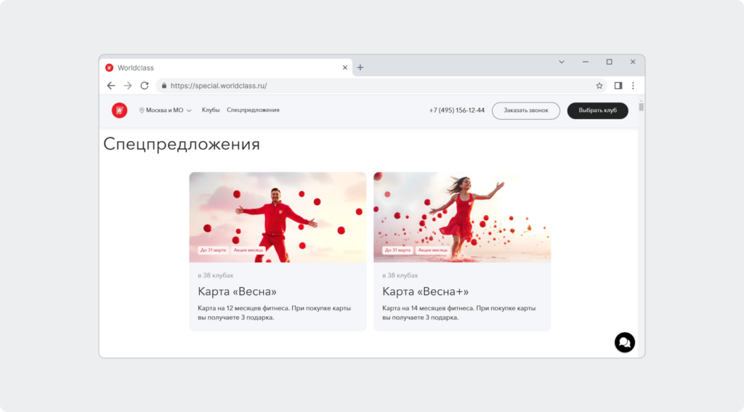Close the Worldclass tab
The height and width of the screenshot is (412, 744).
[345, 68]
